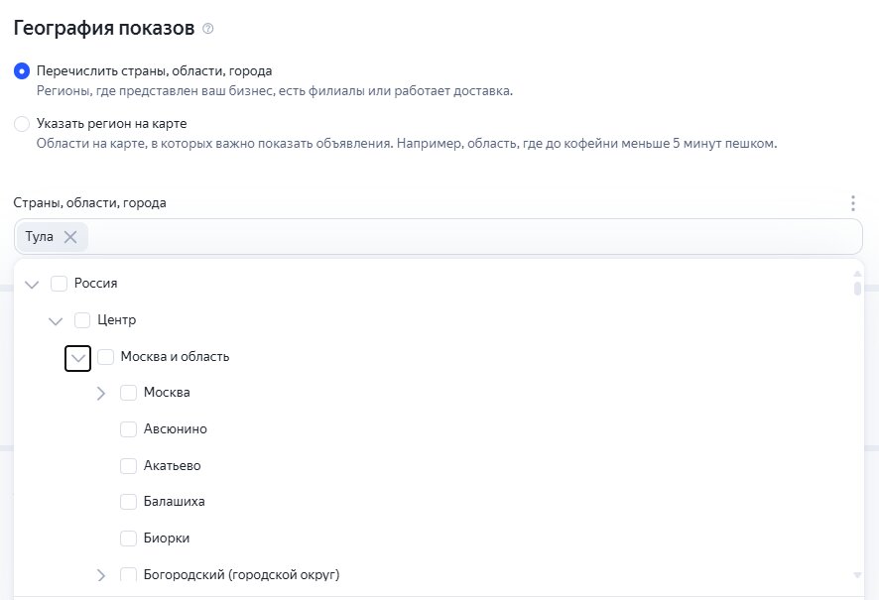879x600 pixels.
Task: Collapse the Россия tree node
Action: (32, 284)
